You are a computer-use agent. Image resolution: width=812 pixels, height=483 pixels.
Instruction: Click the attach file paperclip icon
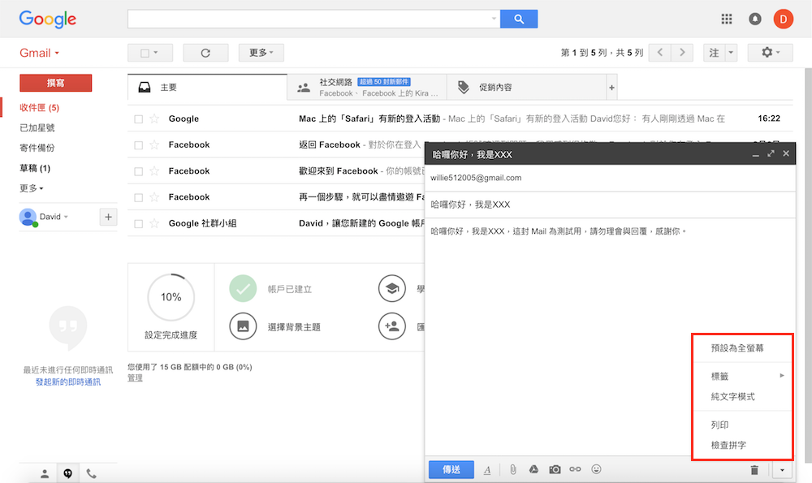[x=512, y=469]
